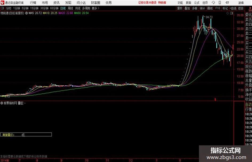Click the Tongdaxin red logo icon

click(x=2, y=3)
